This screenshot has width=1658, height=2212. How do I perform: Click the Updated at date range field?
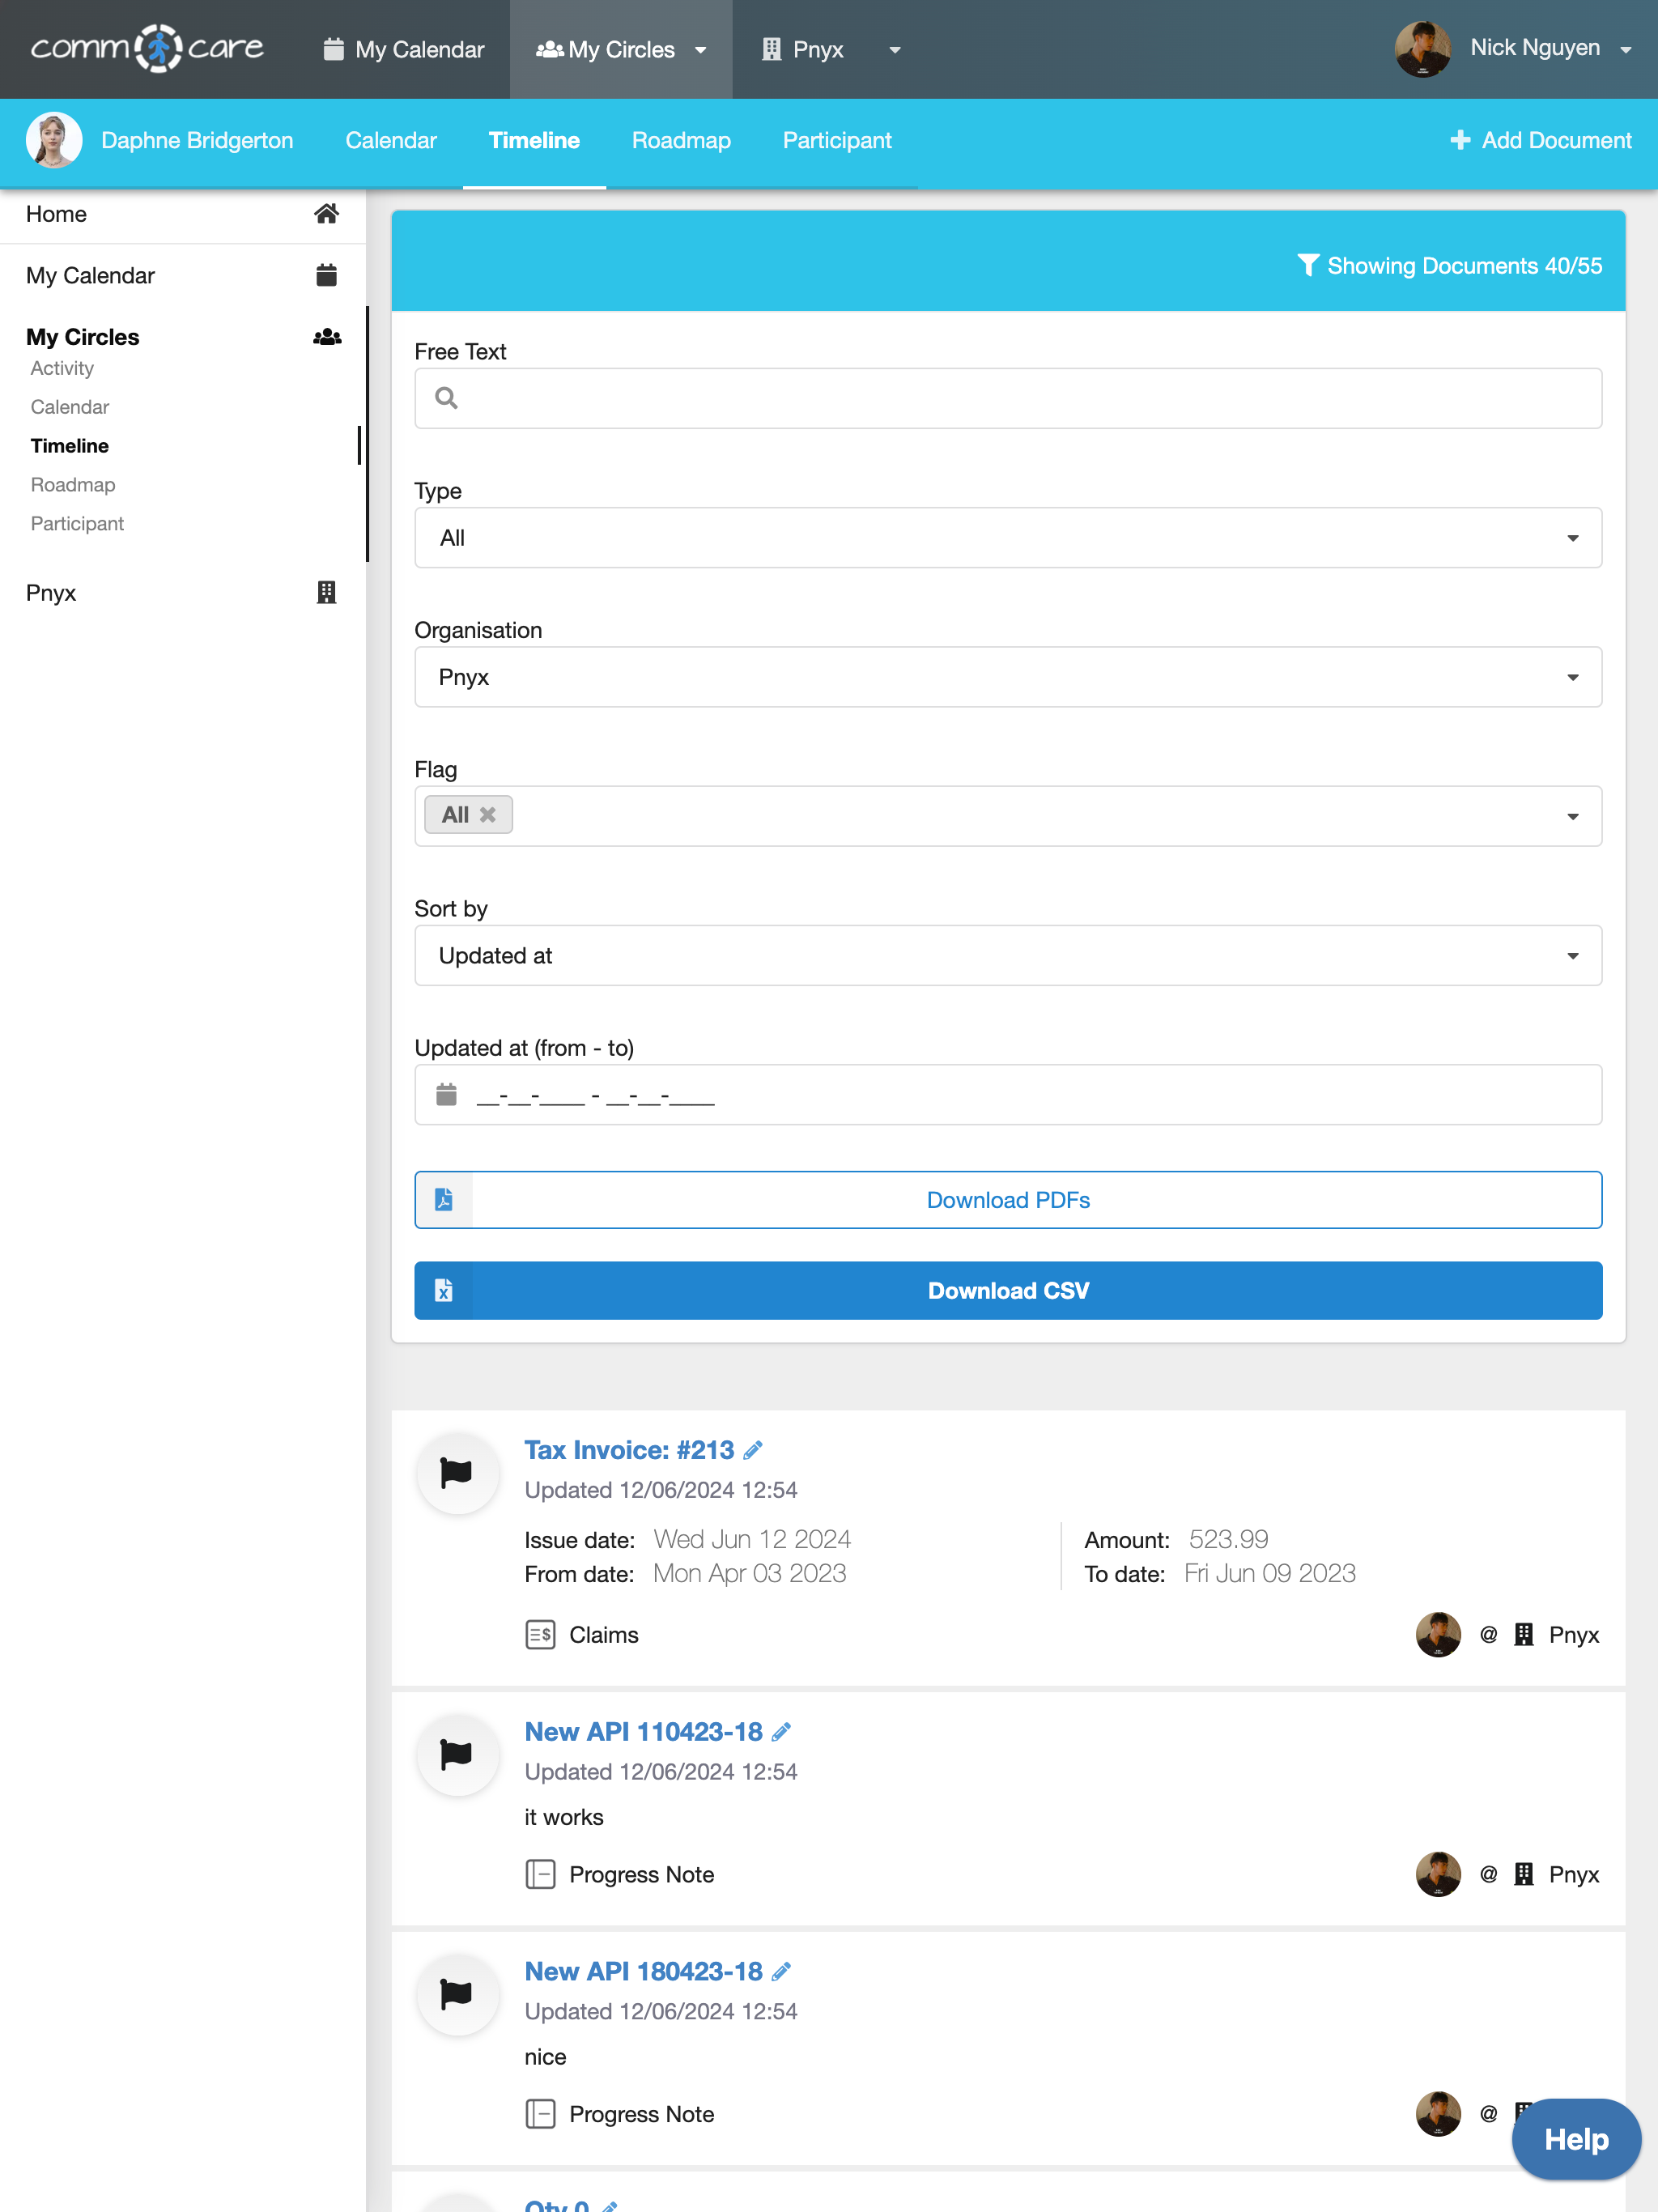pyautogui.click(x=1008, y=1095)
